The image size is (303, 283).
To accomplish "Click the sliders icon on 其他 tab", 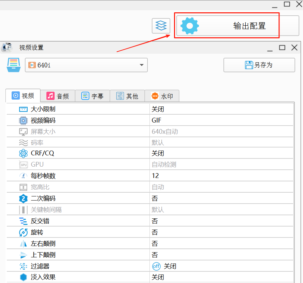I will [120, 96].
